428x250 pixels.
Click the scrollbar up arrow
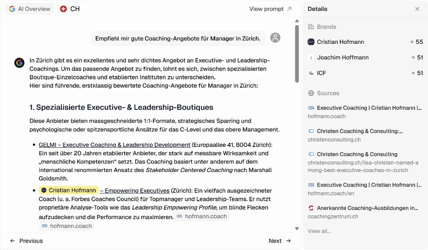297,21
